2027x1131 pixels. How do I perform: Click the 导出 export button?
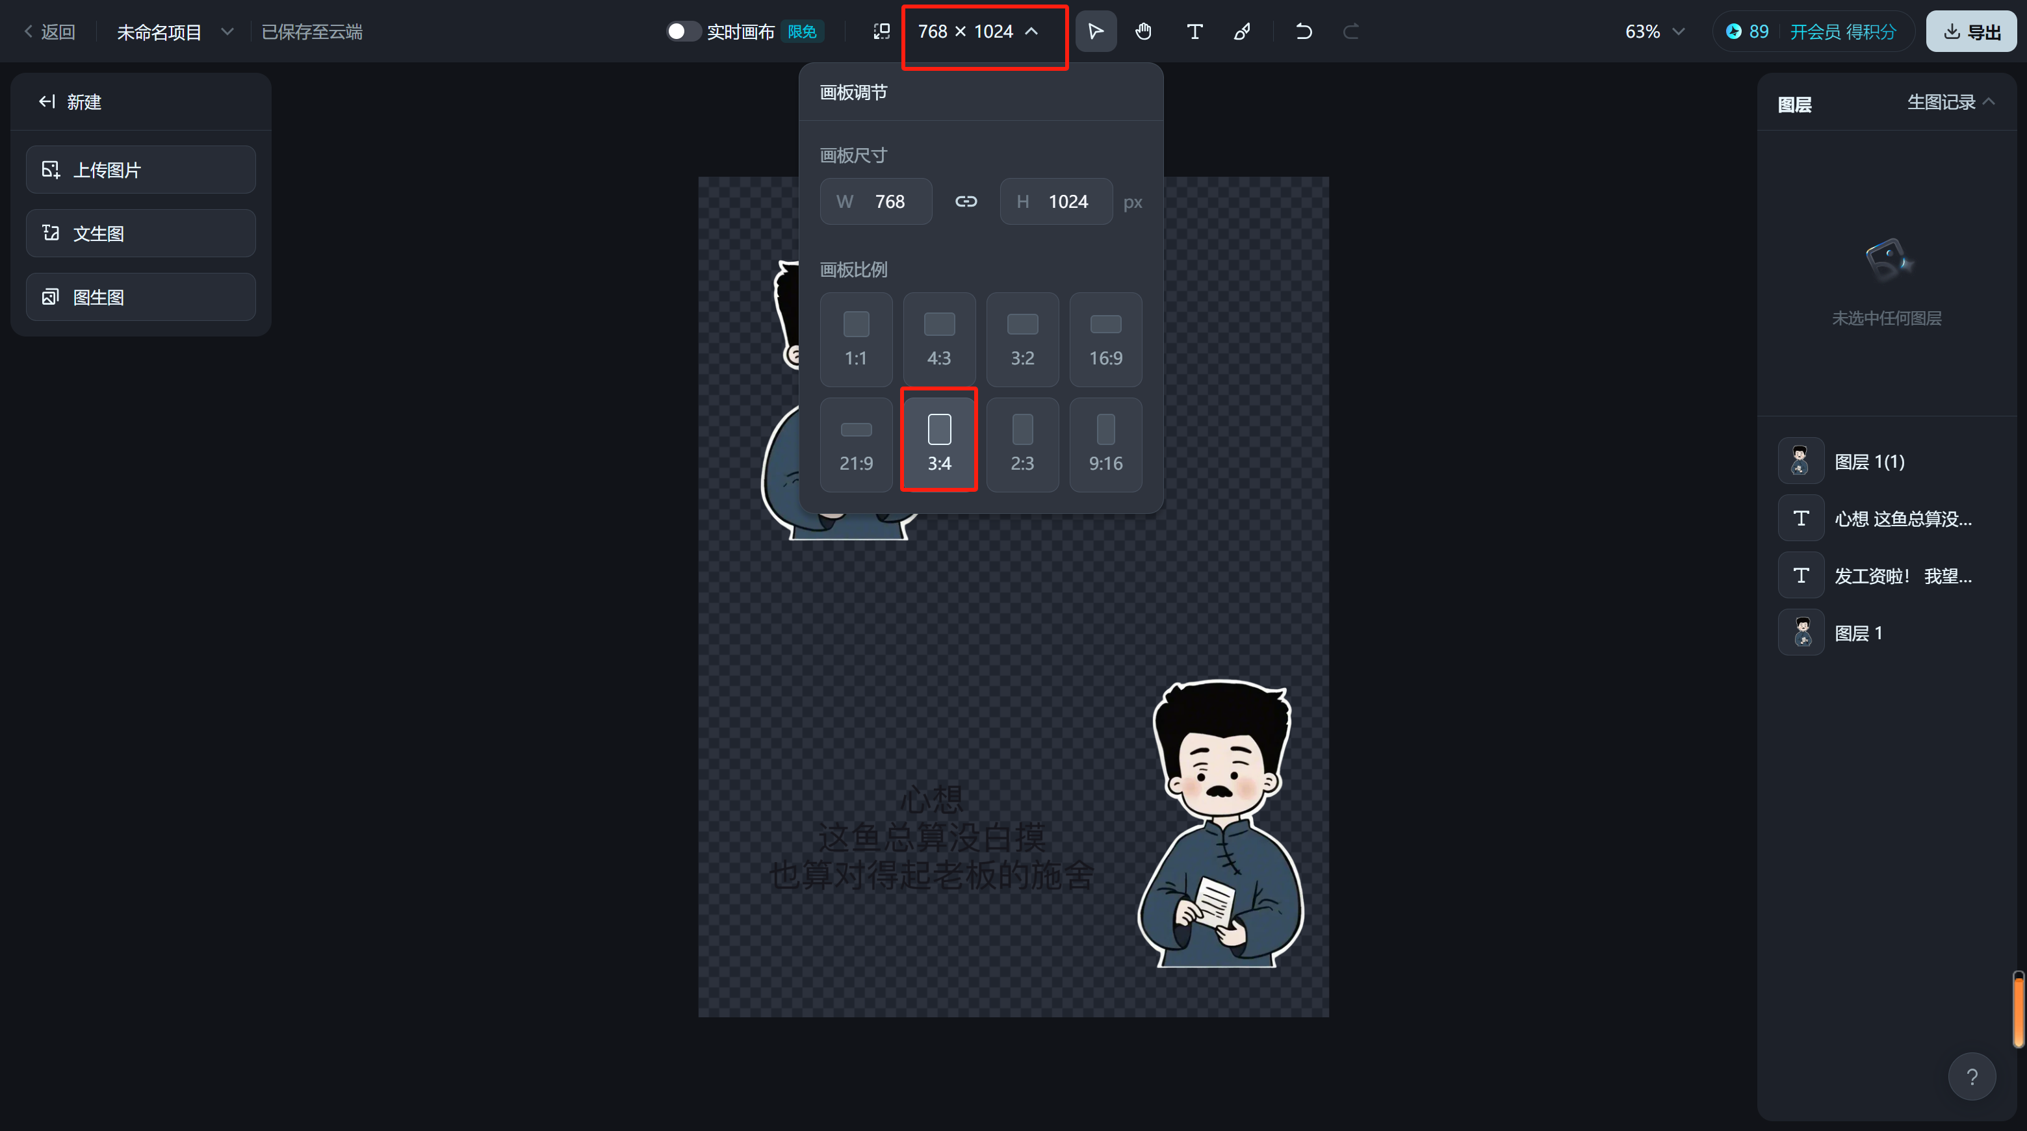tap(1971, 31)
